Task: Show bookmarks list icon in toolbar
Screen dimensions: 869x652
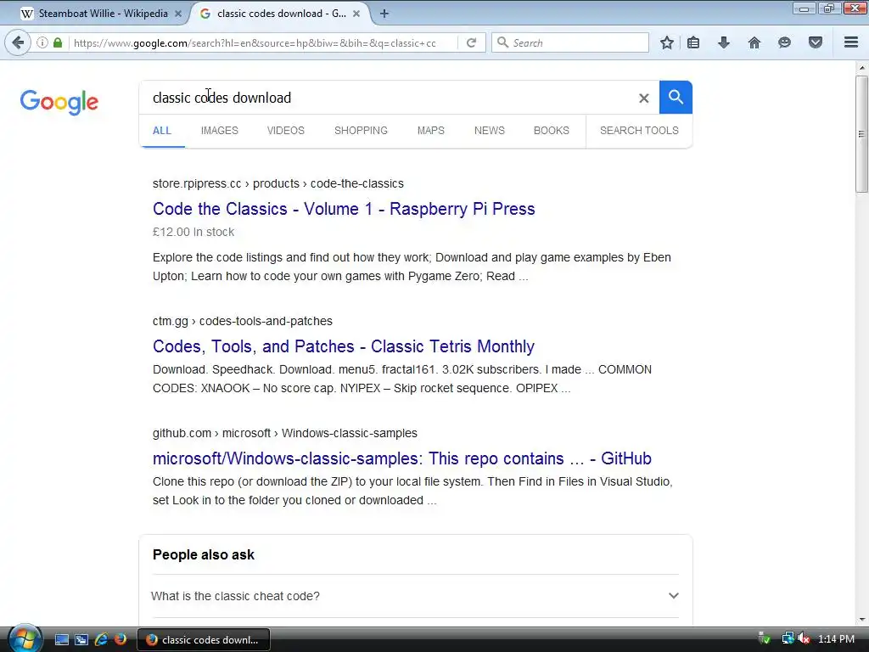Action: click(x=693, y=42)
